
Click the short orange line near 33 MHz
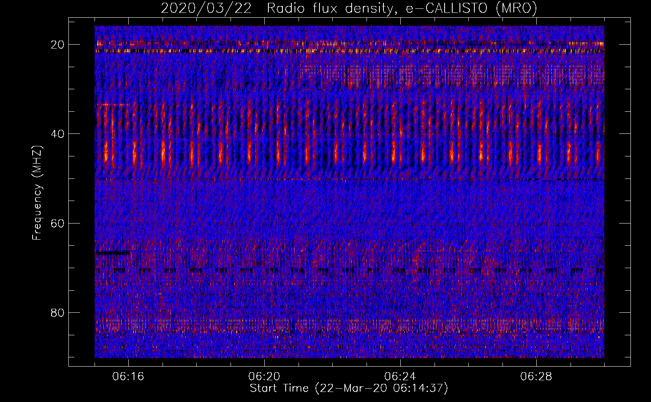[113, 105]
